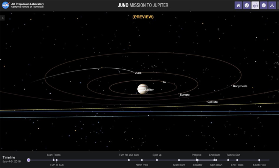The image size is (279, 168).
Task: Jump to the Spin up timeline marker
Action: click(157, 160)
